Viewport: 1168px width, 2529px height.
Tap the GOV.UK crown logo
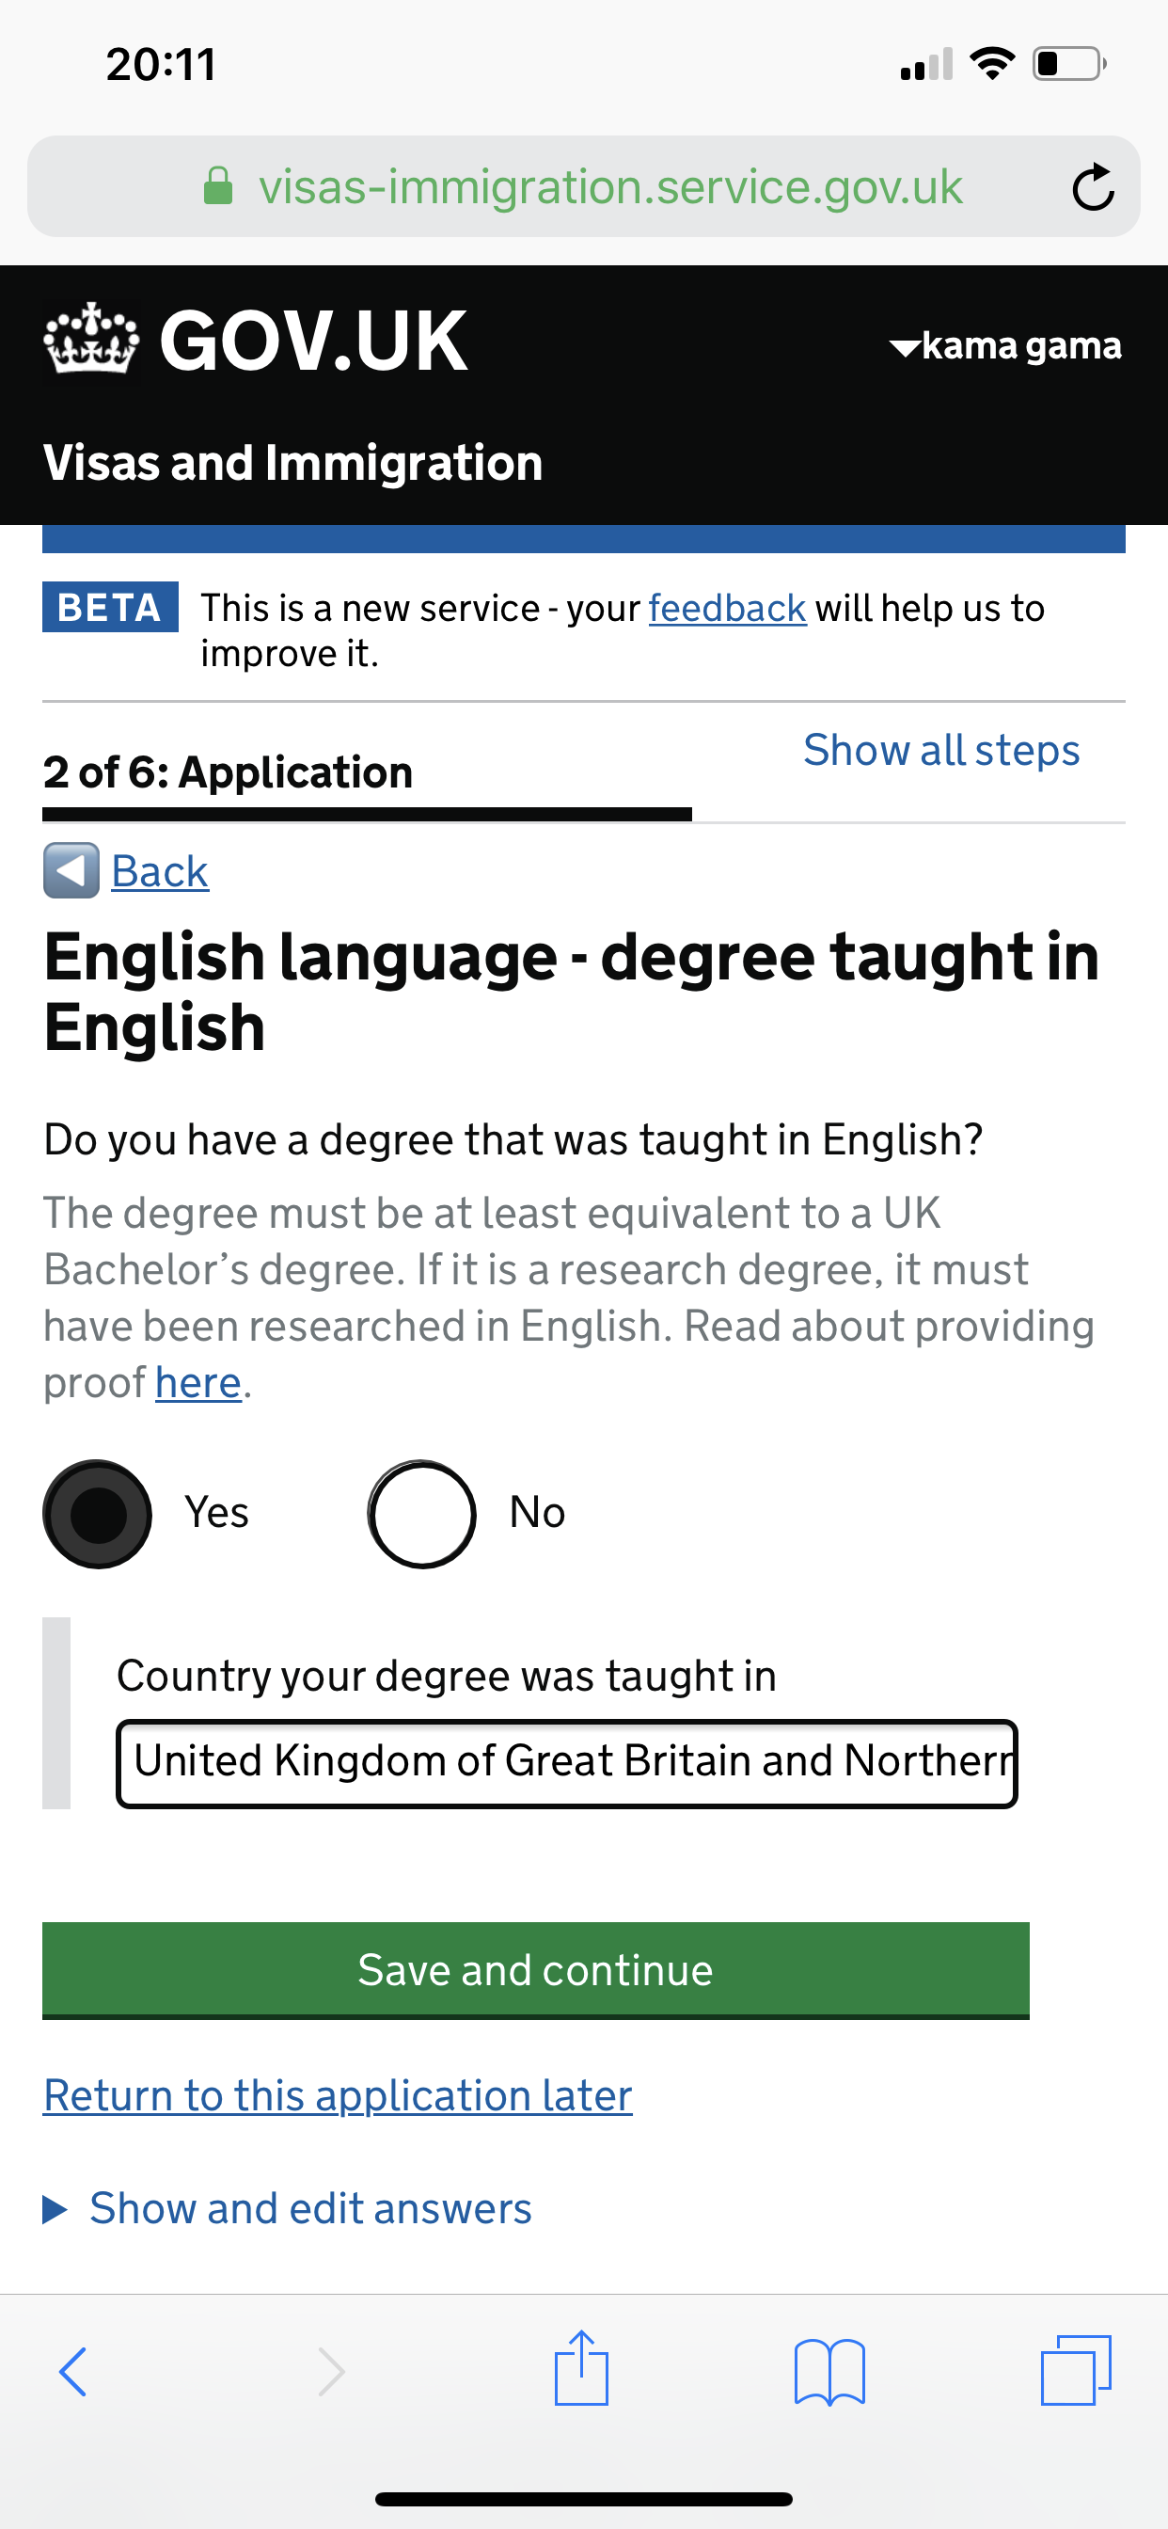91,340
